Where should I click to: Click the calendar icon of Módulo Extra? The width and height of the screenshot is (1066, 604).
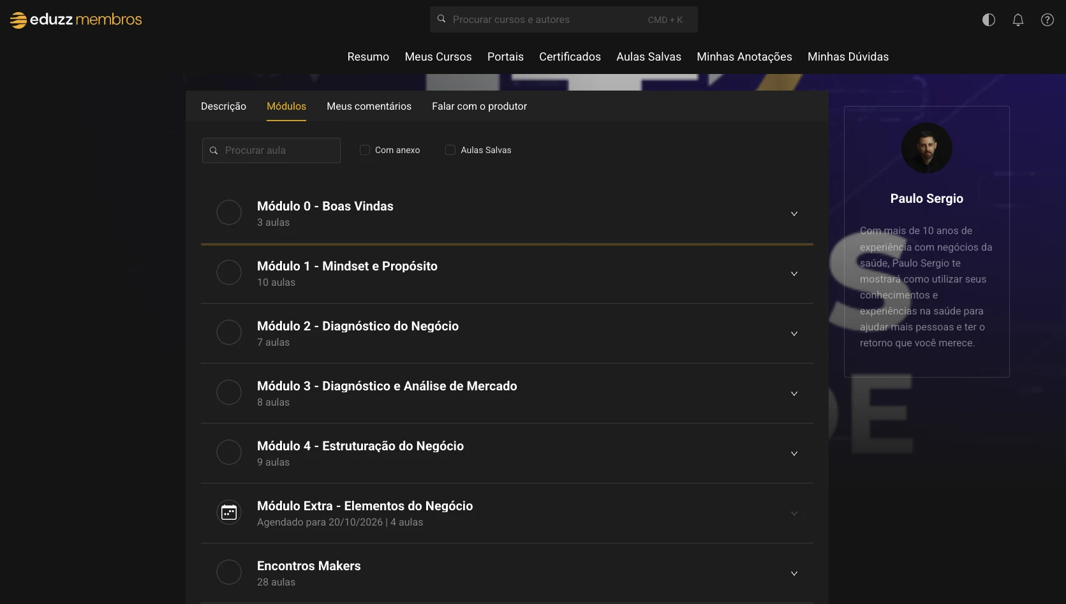click(x=229, y=512)
